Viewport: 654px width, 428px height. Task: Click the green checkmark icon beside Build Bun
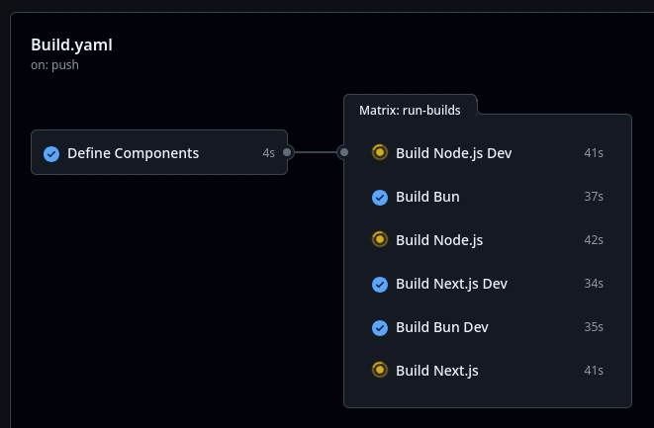(x=380, y=197)
